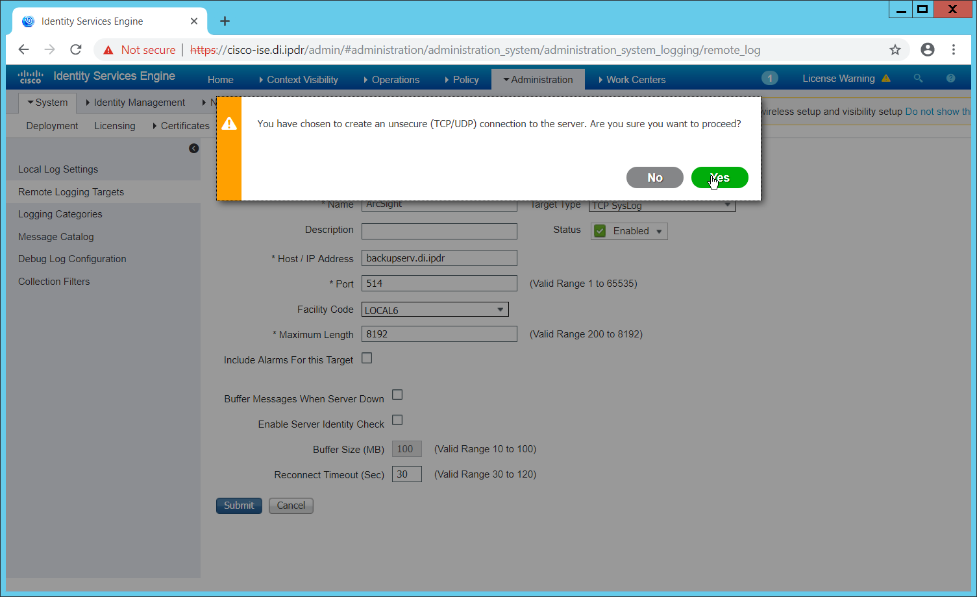Open Chrome three-dot menu
This screenshot has width=977, height=597.
954,50
